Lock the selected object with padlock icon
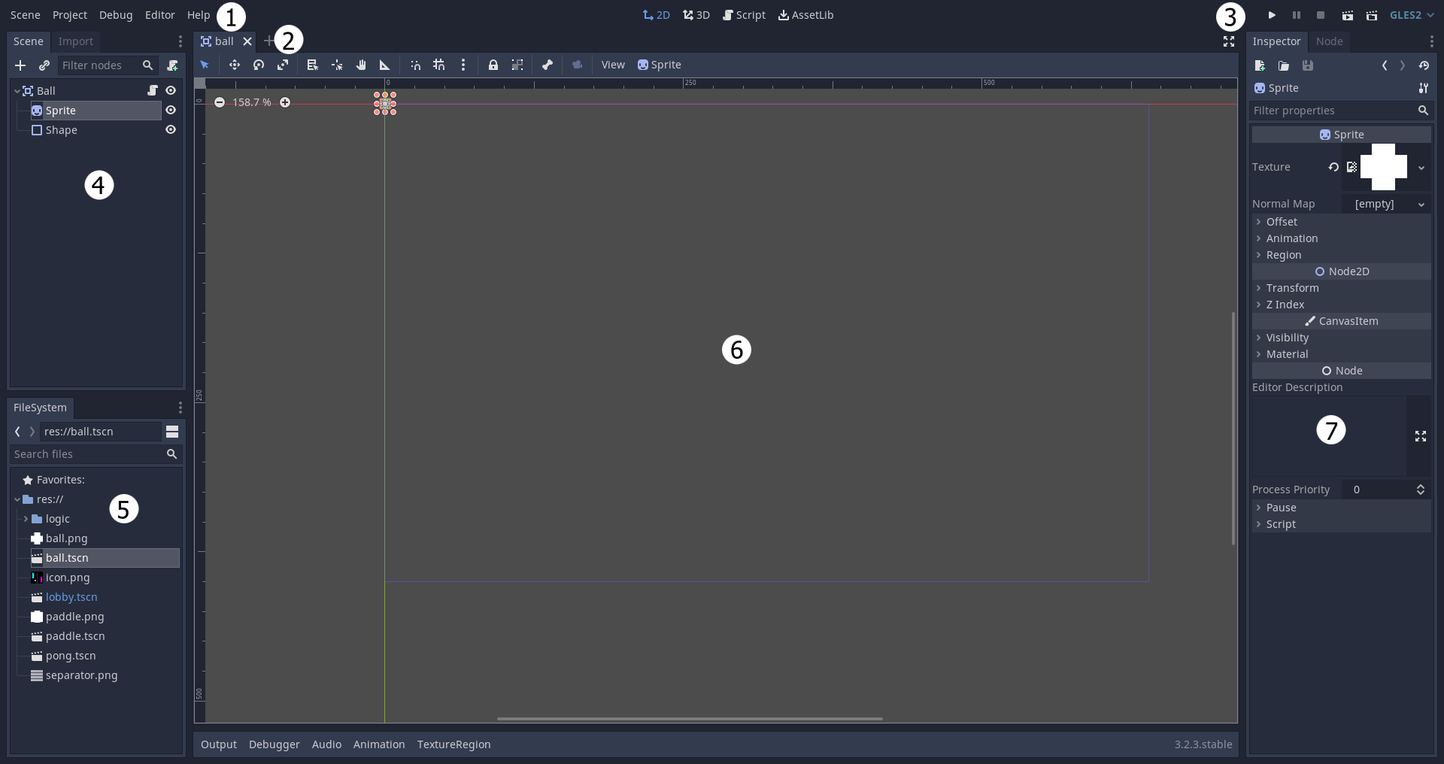Image resolution: width=1444 pixels, height=764 pixels. pyautogui.click(x=493, y=65)
